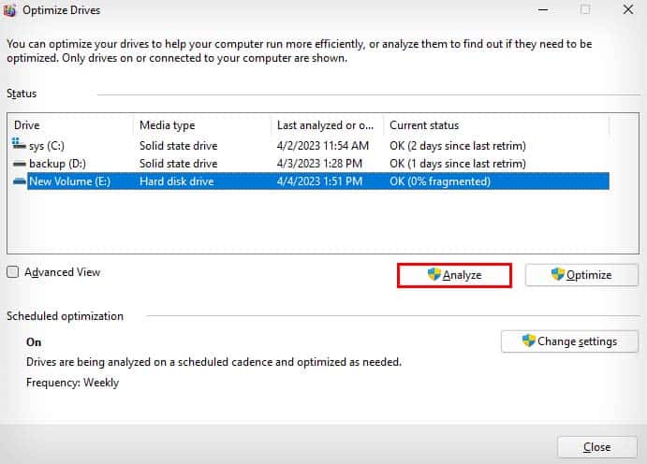Open Change settings for scheduled optimization

(x=569, y=341)
